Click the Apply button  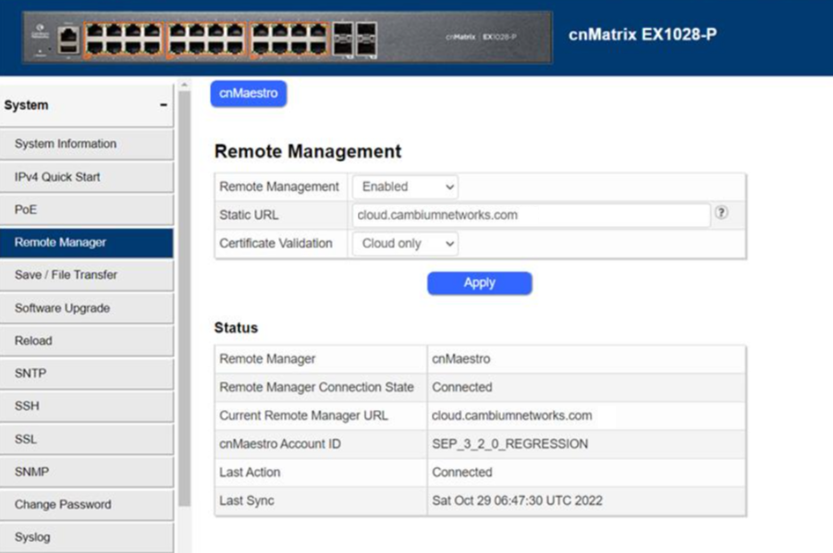pyautogui.click(x=479, y=283)
